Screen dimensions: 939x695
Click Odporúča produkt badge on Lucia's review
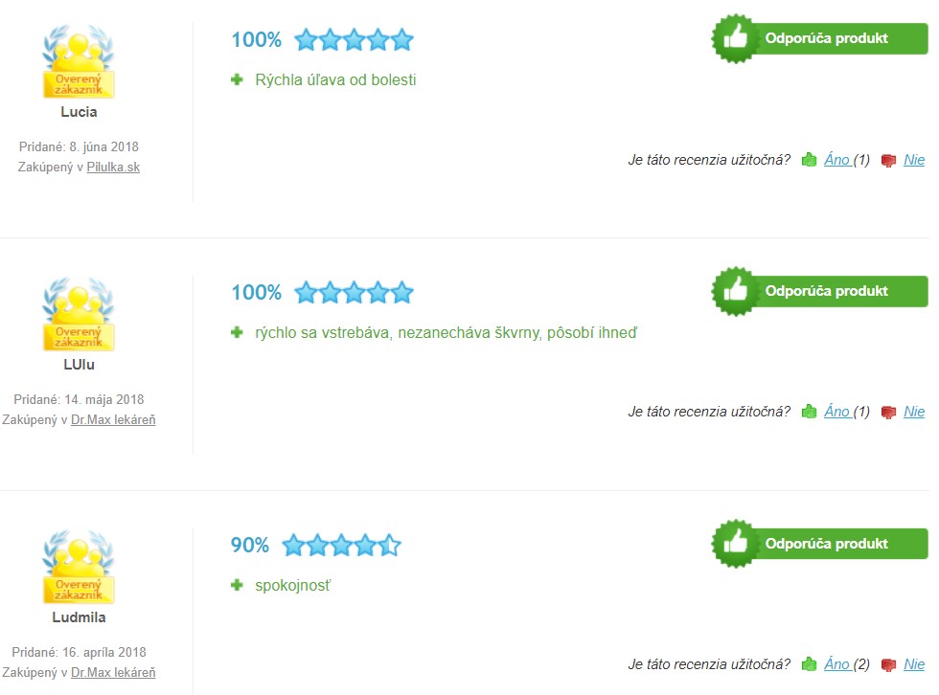[819, 38]
